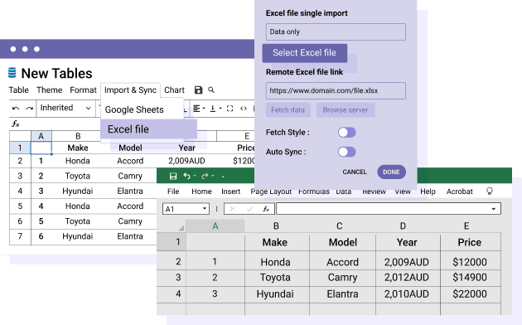Click Excel select-all corner triangle

point(181,228)
